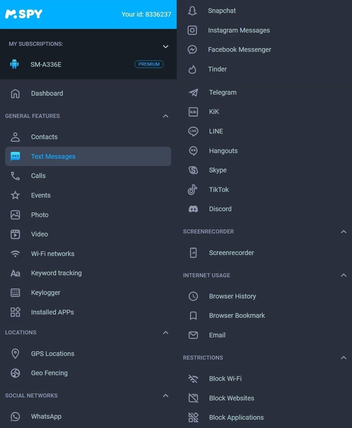The height and width of the screenshot is (428, 352).
Task: Click the KiK icon
Action: (193, 112)
